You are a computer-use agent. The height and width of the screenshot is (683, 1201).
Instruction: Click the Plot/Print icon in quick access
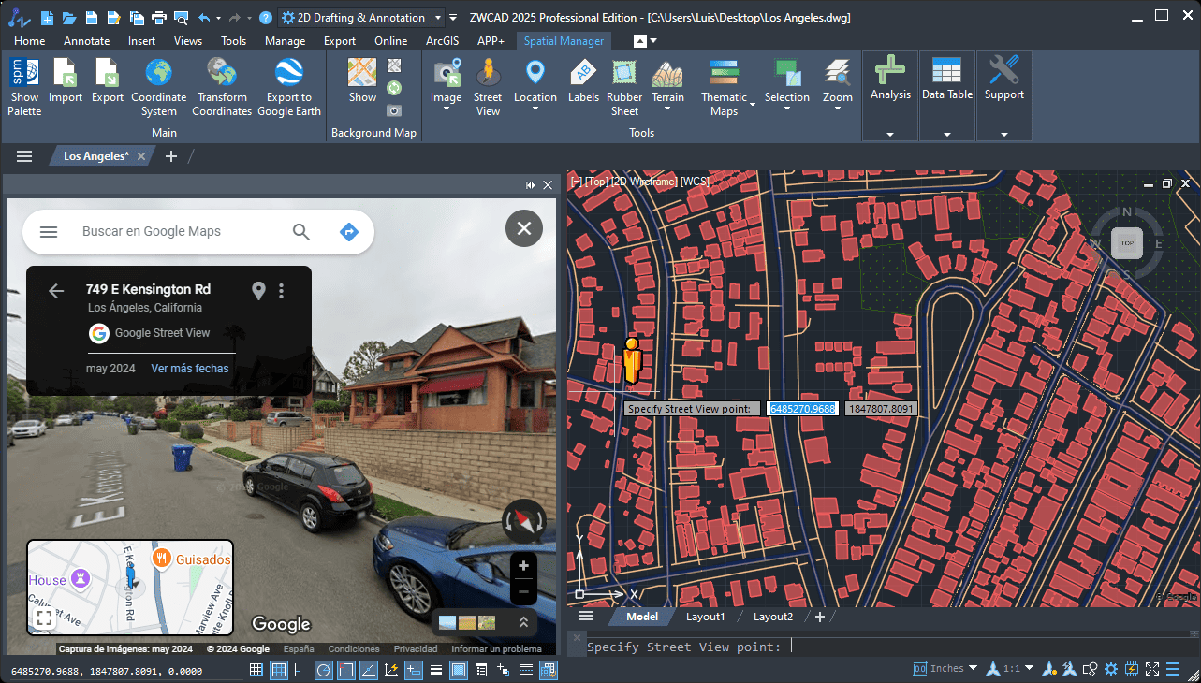coord(158,17)
